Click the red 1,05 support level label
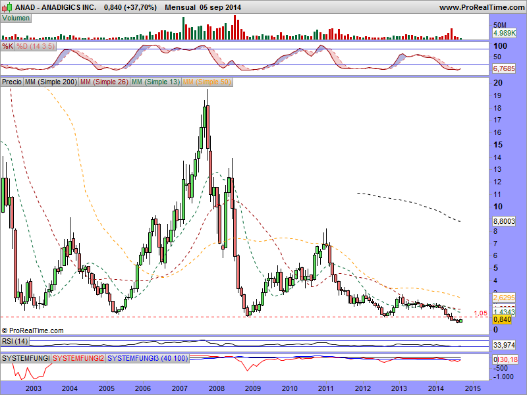Viewport: 527px width, 395px height. 481,313
